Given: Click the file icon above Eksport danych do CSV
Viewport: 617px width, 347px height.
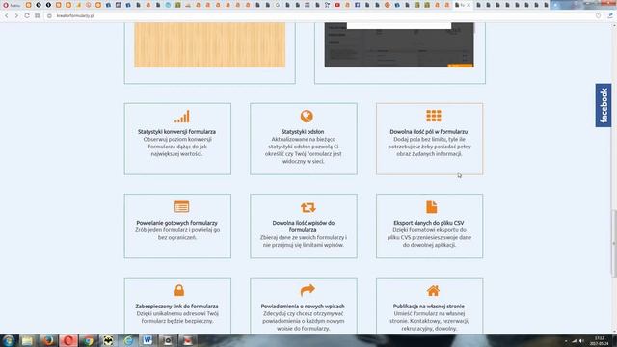Looking at the screenshot, I should pos(431,207).
